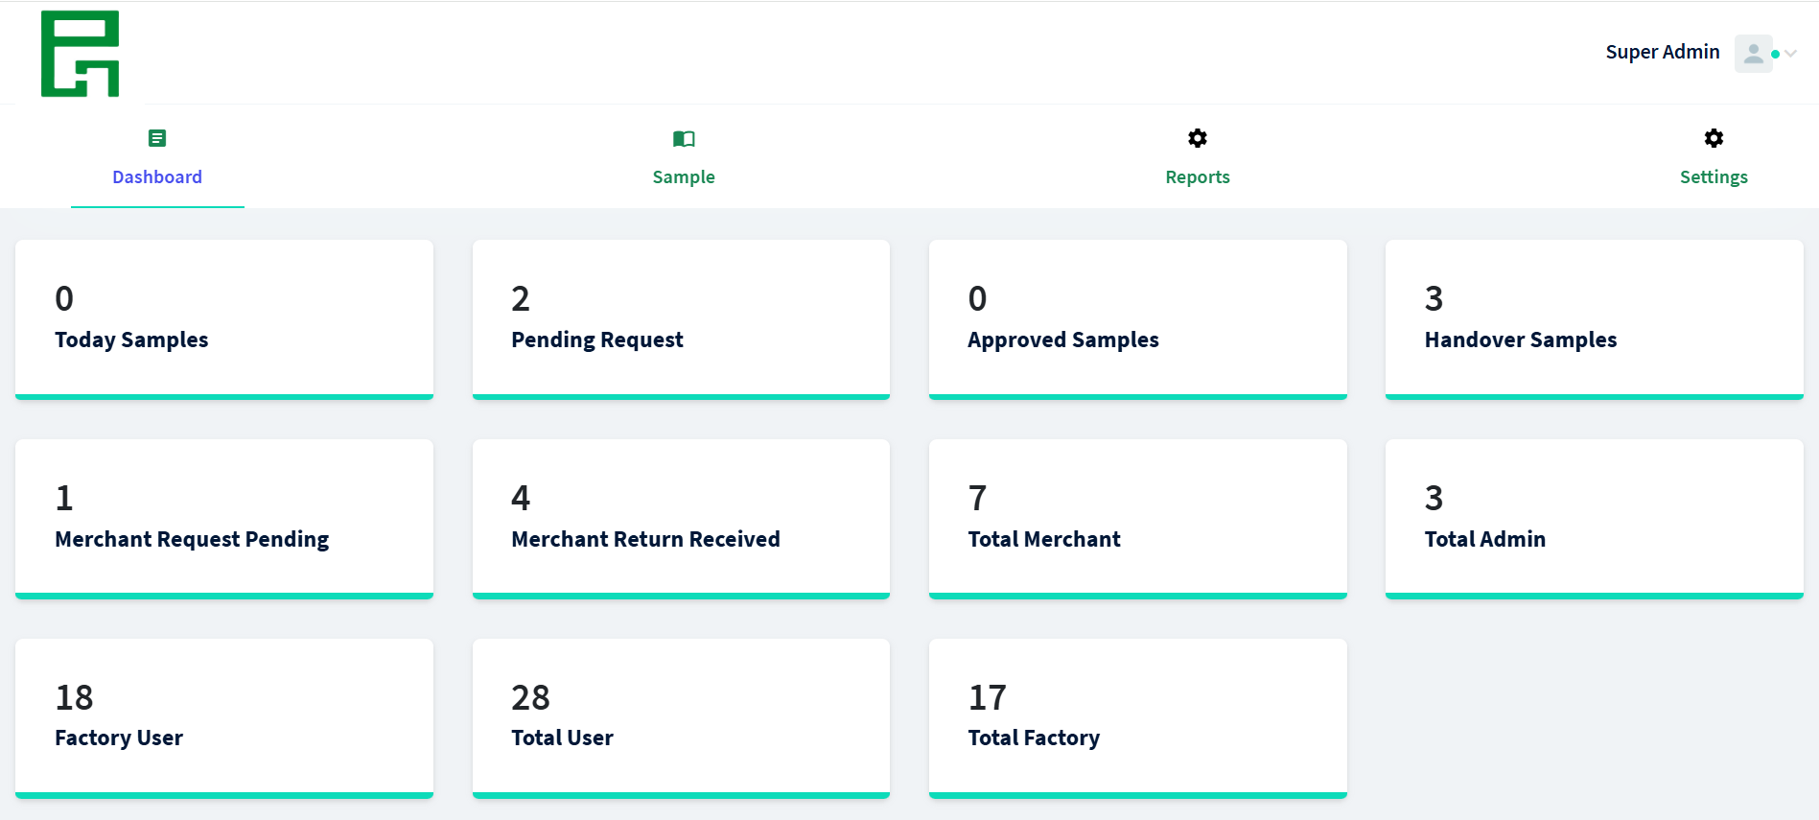View the Pending Request card
1819x820 pixels.
click(x=681, y=318)
